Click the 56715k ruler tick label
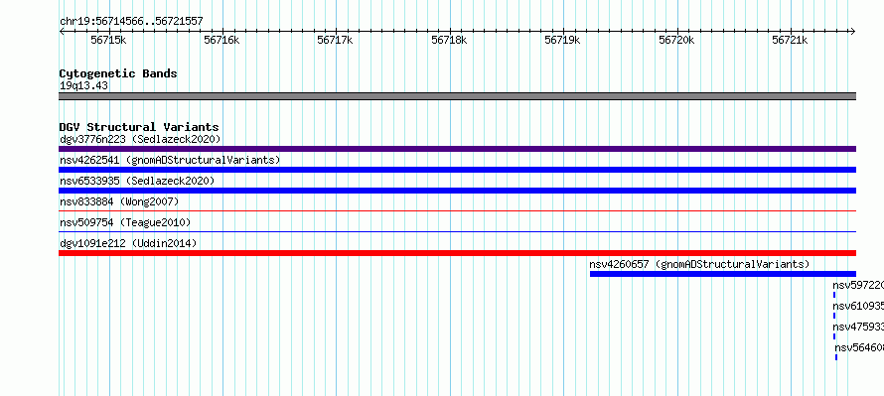The image size is (884, 396). tap(109, 40)
